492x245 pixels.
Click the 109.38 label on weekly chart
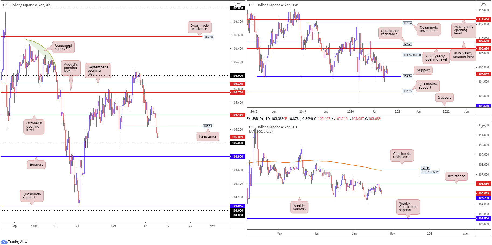[x=407, y=44]
